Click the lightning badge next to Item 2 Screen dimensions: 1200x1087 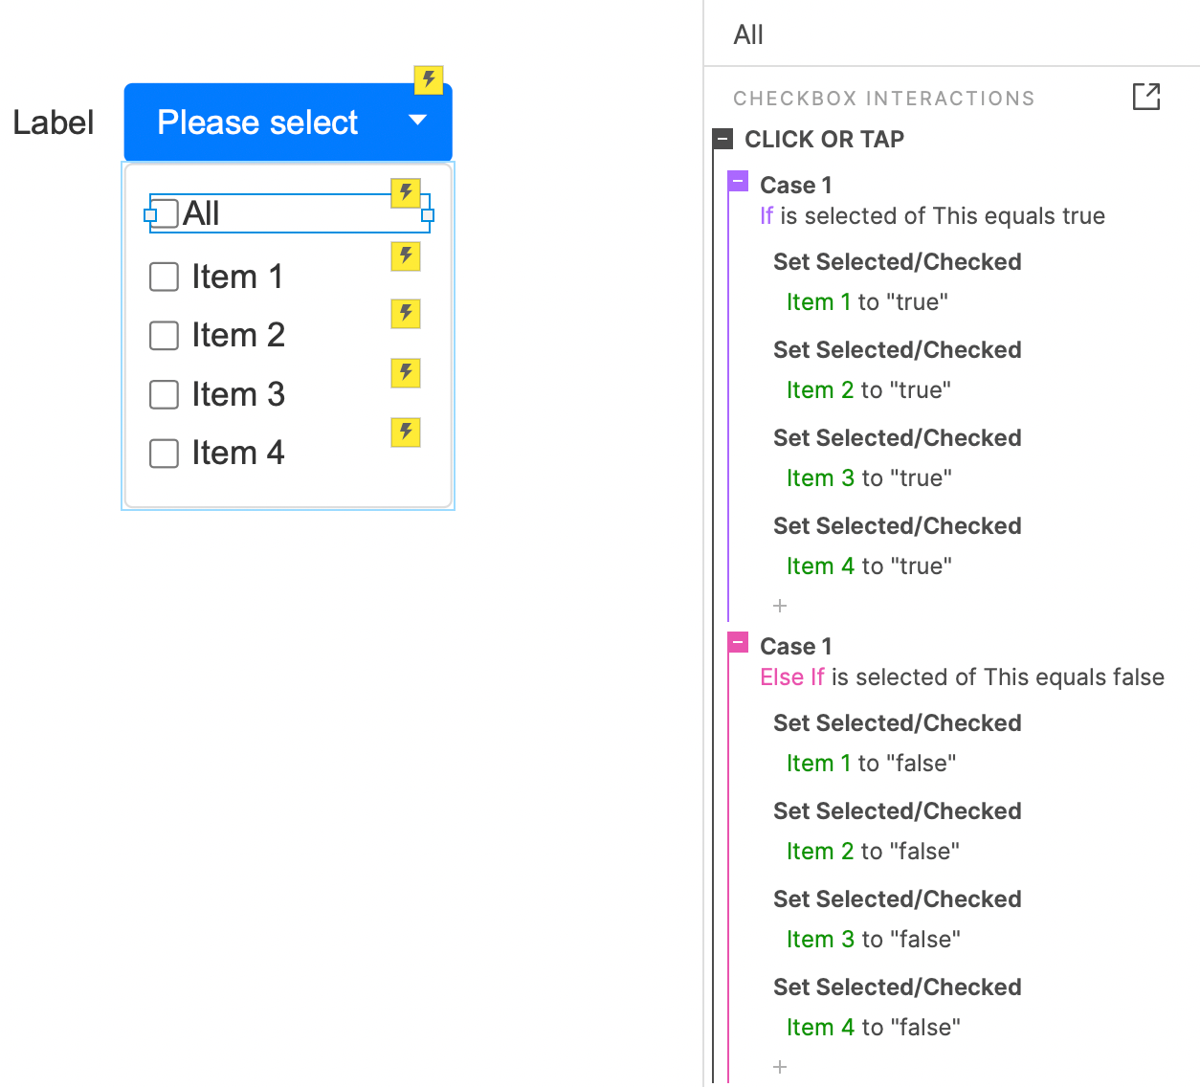(x=406, y=314)
